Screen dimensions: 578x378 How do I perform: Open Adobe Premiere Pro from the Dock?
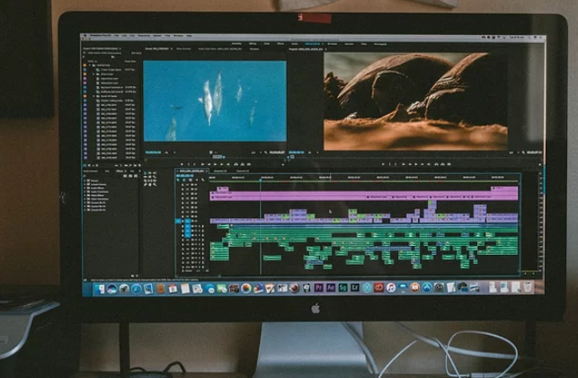[318, 288]
